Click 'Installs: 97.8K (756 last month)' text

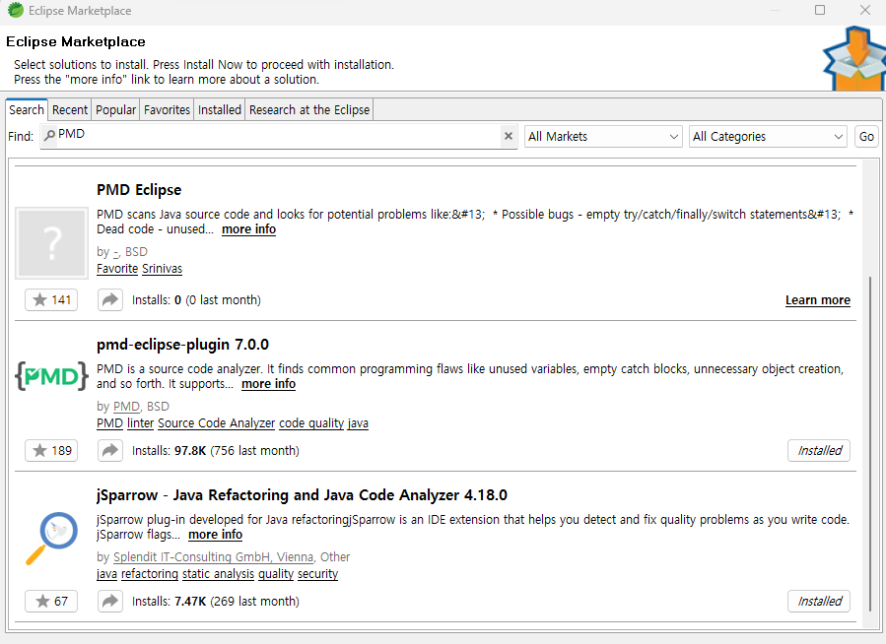point(216,450)
